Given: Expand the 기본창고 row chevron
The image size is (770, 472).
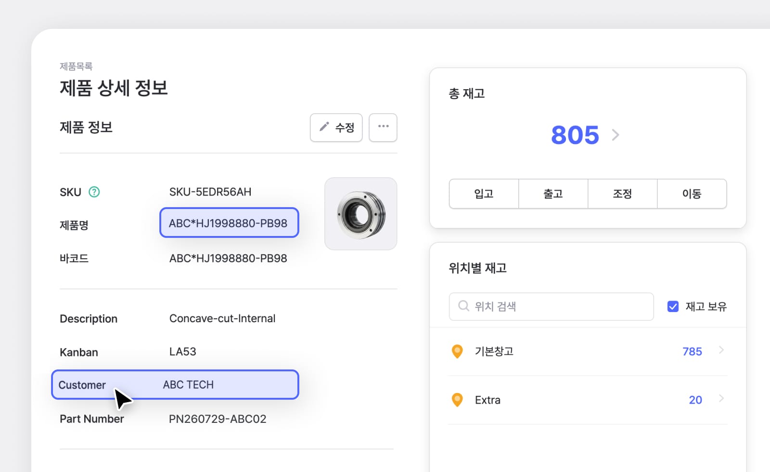Looking at the screenshot, I should click(x=721, y=350).
